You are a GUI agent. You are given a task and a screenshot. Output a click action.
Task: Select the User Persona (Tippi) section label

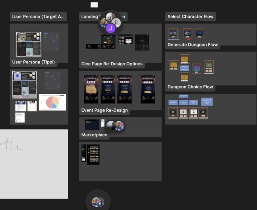click(33, 62)
